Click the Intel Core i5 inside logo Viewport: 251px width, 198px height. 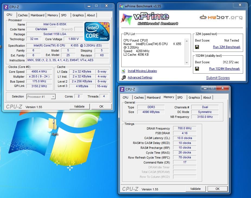(x=97, y=32)
